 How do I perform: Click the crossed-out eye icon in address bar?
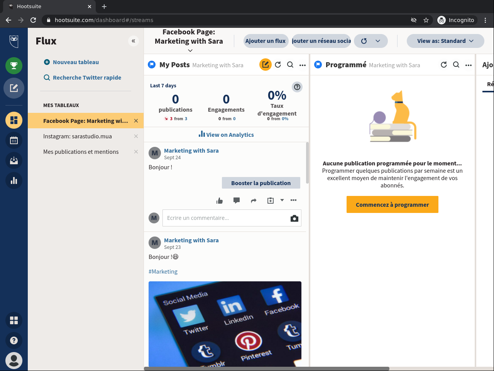(414, 20)
